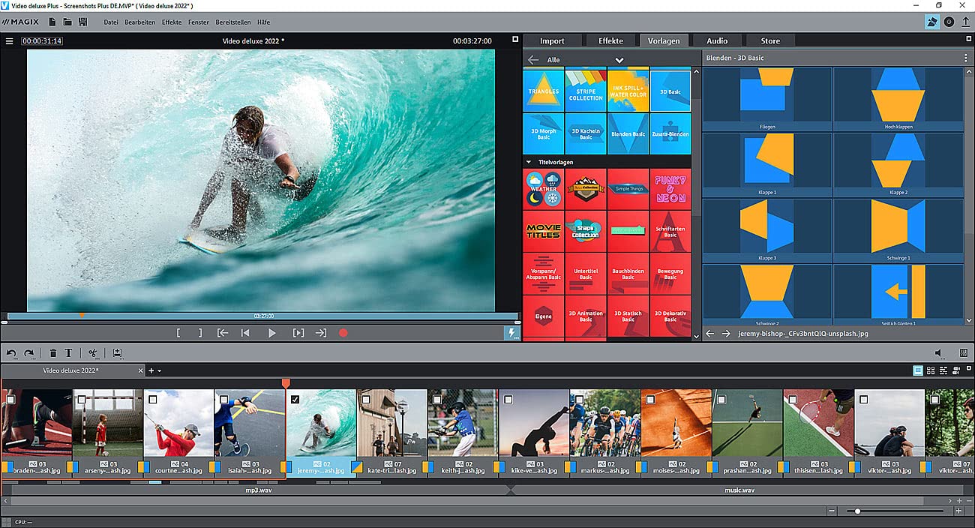Open the lightning performance options button
This screenshot has height=528, width=975.
coord(511,334)
